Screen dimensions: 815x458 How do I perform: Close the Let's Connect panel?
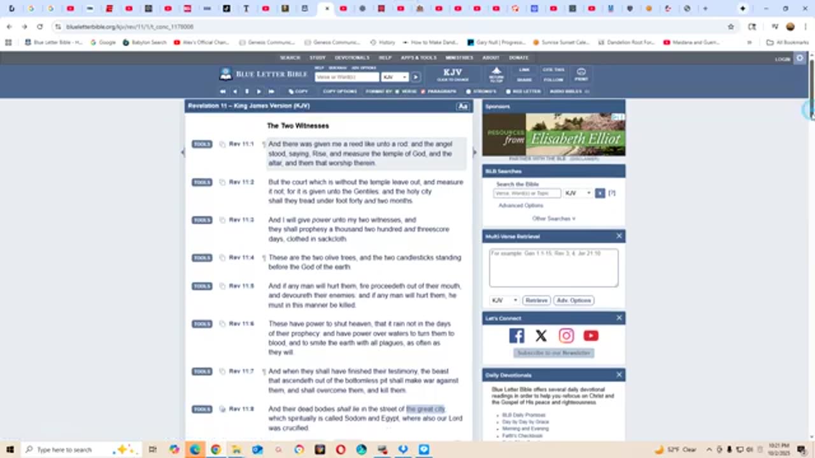(619, 317)
